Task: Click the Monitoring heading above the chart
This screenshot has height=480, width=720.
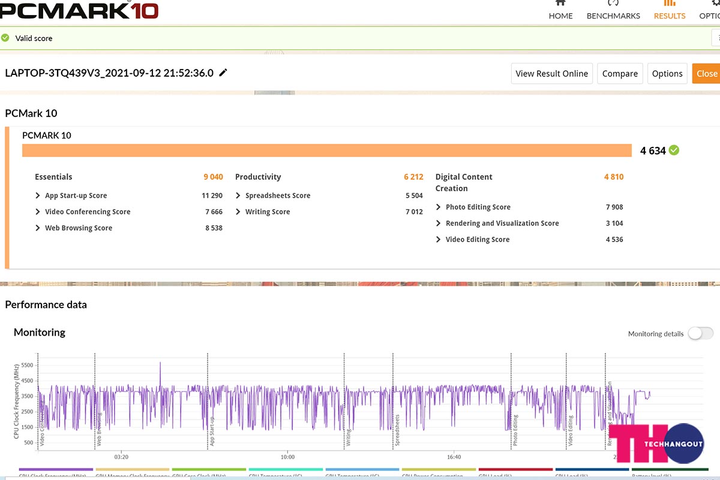Action: point(40,332)
